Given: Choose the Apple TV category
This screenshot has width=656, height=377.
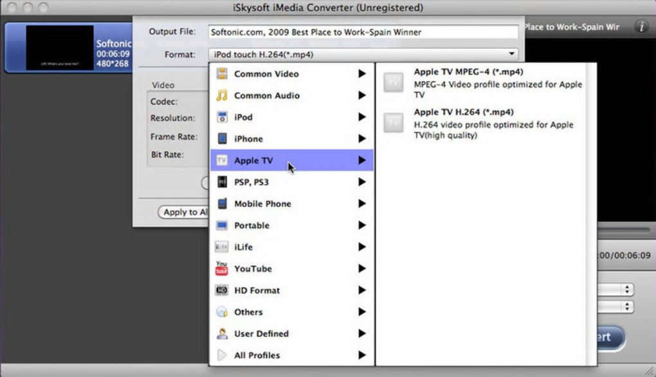Looking at the screenshot, I should click(x=291, y=160).
